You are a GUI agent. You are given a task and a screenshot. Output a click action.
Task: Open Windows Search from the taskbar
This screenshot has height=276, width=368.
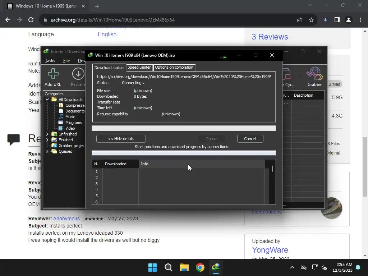[x=169, y=267]
